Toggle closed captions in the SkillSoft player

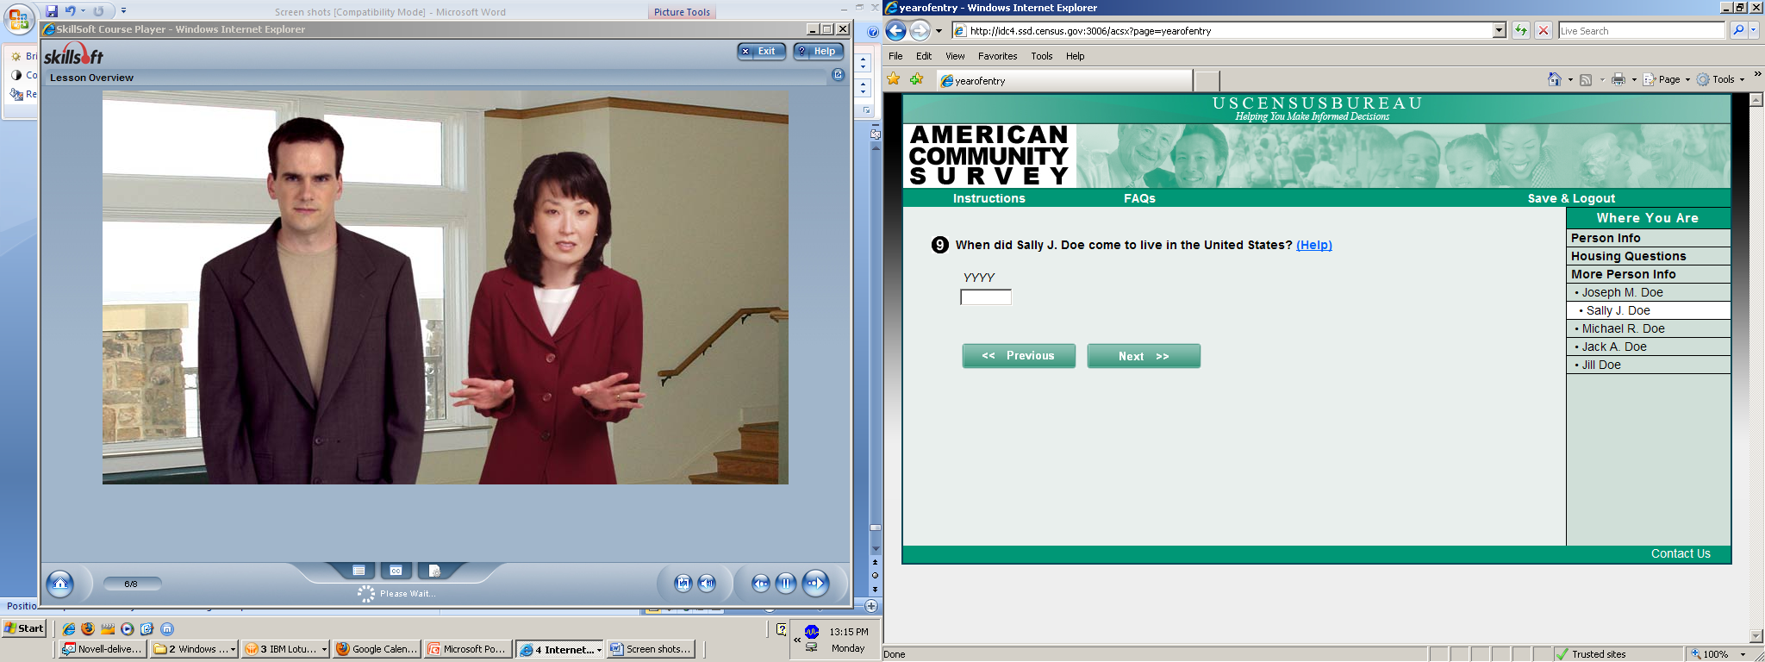point(396,571)
